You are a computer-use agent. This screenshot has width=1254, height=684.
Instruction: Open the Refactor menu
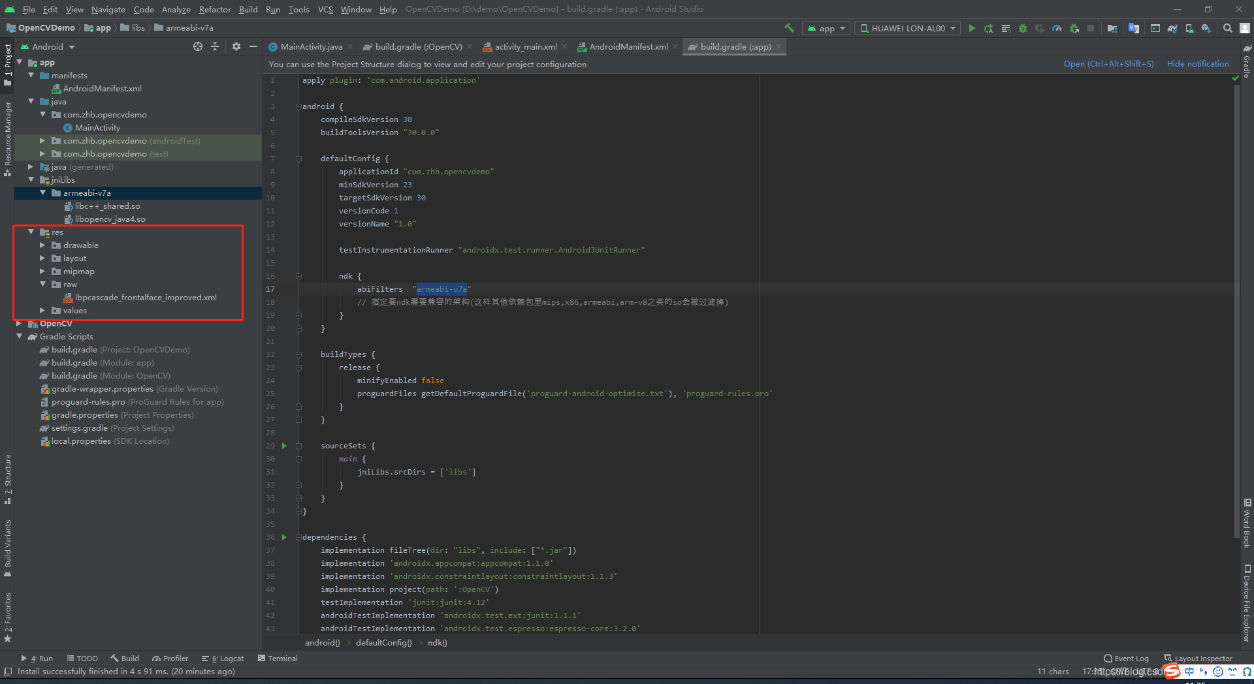coord(215,9)
